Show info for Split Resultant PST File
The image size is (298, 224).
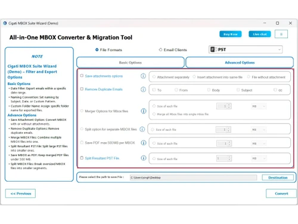coord(144,158)
